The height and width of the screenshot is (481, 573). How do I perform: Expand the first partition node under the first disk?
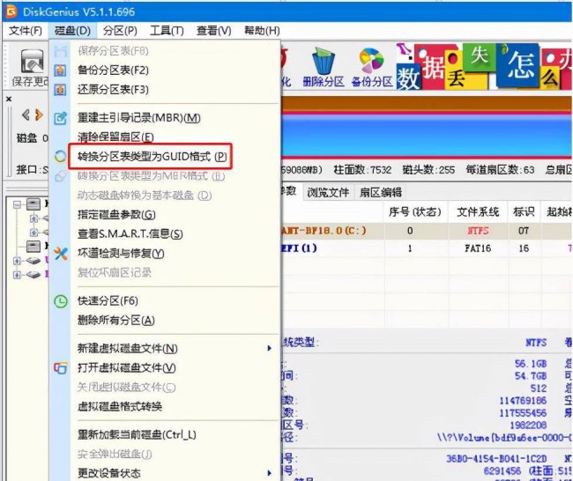click(34, 218)
